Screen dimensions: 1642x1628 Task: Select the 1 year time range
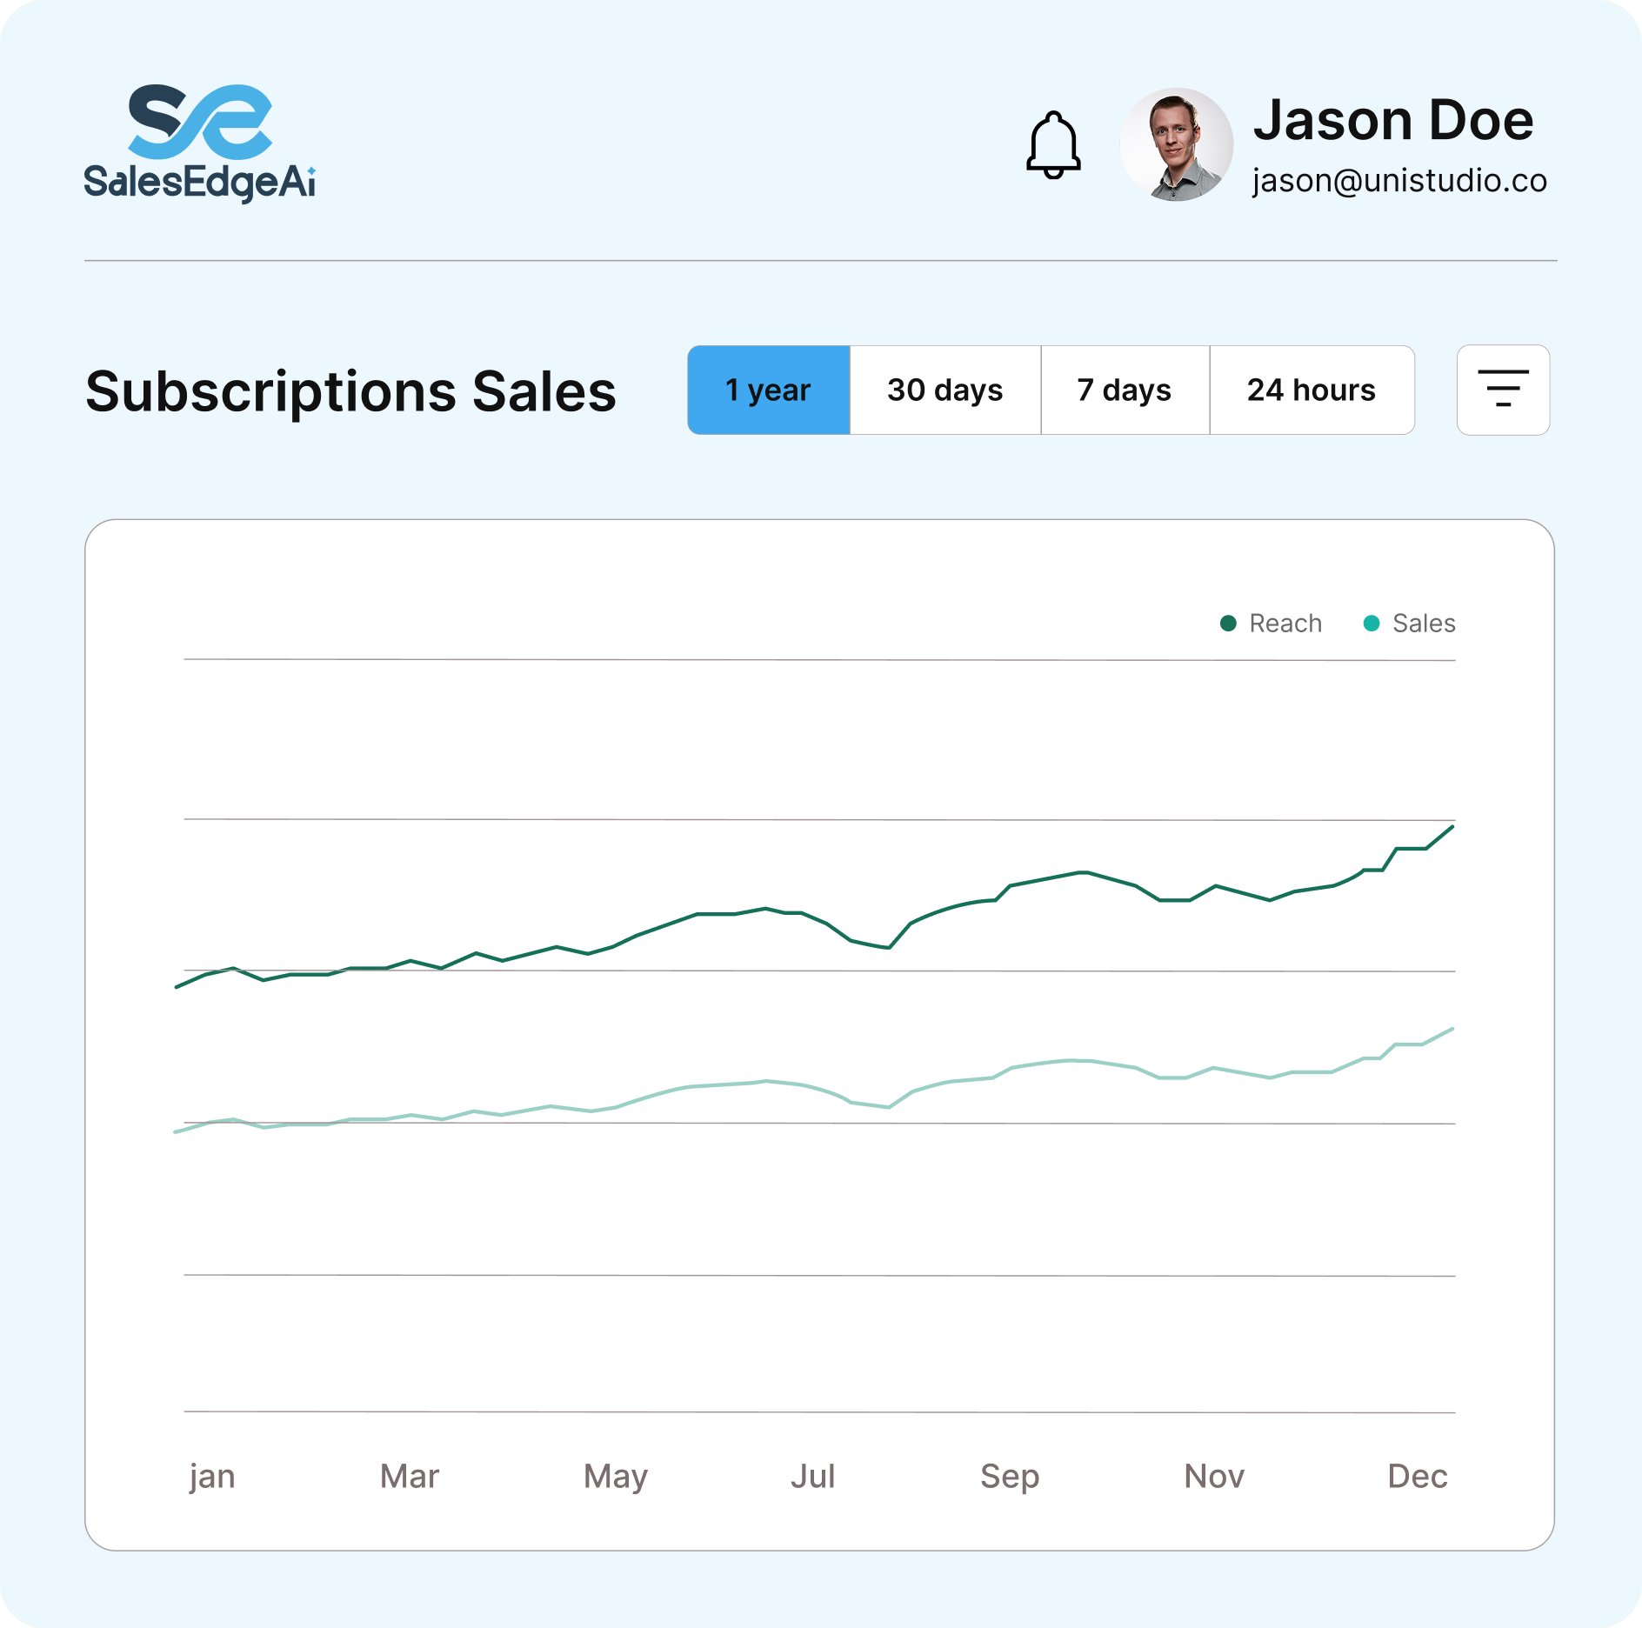[768, 390]
